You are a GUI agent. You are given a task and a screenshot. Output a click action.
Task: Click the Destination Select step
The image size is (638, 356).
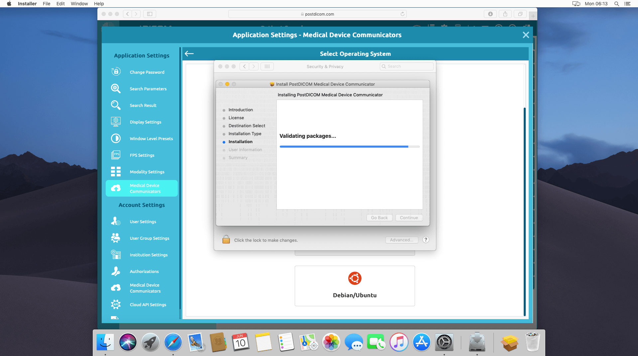pyautogui.click(x=247, y=126)
